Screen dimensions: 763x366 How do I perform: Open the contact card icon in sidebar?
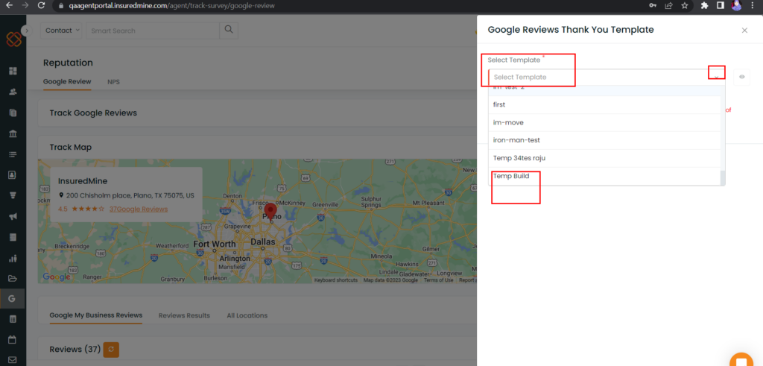click(x=13, y=174)
